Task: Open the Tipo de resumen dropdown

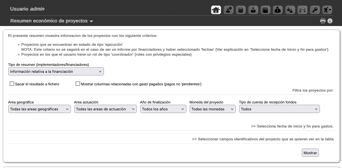Action: 56,71
